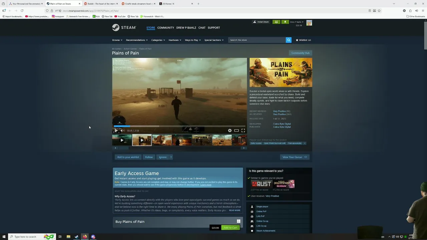427x240 pixels.
Task: Click Firefox icon in the taskbar
Action: (x=85, y=237)
